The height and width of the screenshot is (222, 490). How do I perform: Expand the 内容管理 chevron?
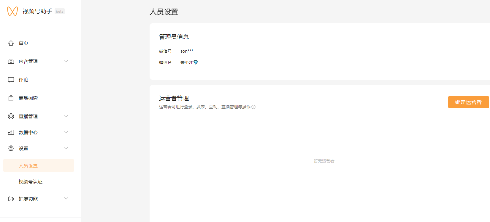(x=66, y=61)
